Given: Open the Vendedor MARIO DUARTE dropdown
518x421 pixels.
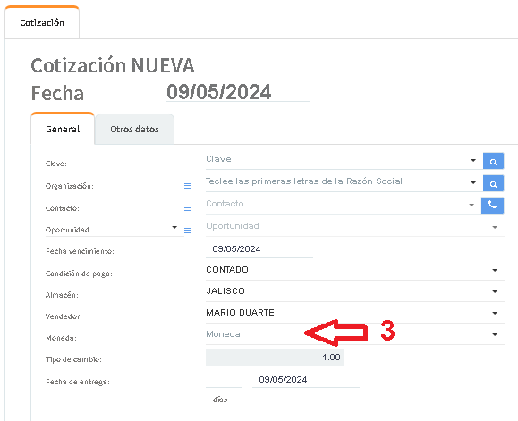Looking at the screenshot, I should pos(355,313).
